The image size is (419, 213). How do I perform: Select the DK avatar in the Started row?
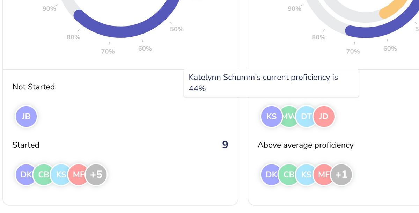(x=24, y=174)
